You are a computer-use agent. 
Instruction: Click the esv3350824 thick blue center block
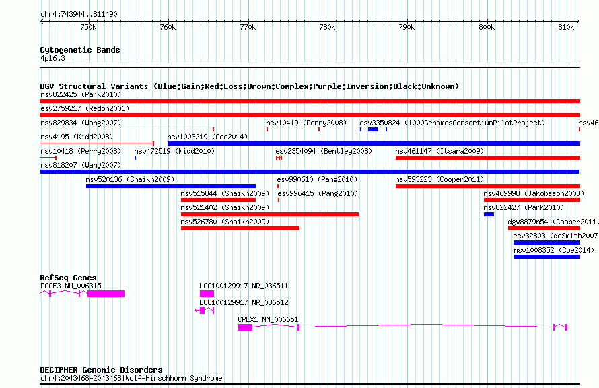point(374,129)
